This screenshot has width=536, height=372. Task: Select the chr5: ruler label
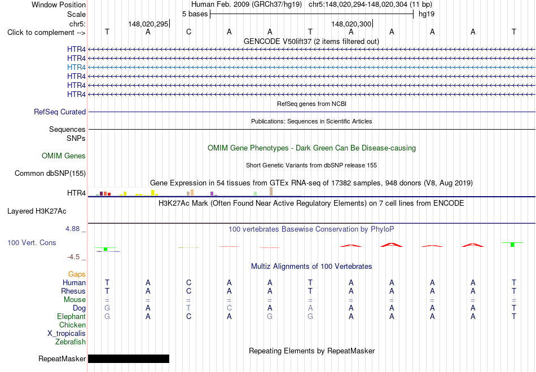78,24
